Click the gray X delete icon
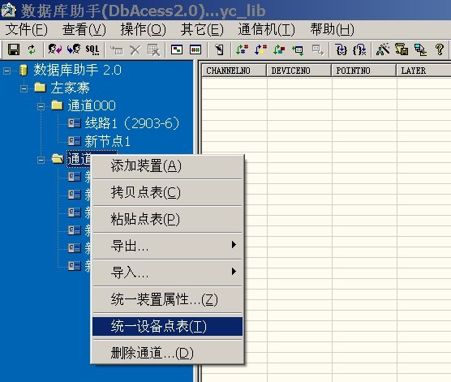 tap(135, 50)
